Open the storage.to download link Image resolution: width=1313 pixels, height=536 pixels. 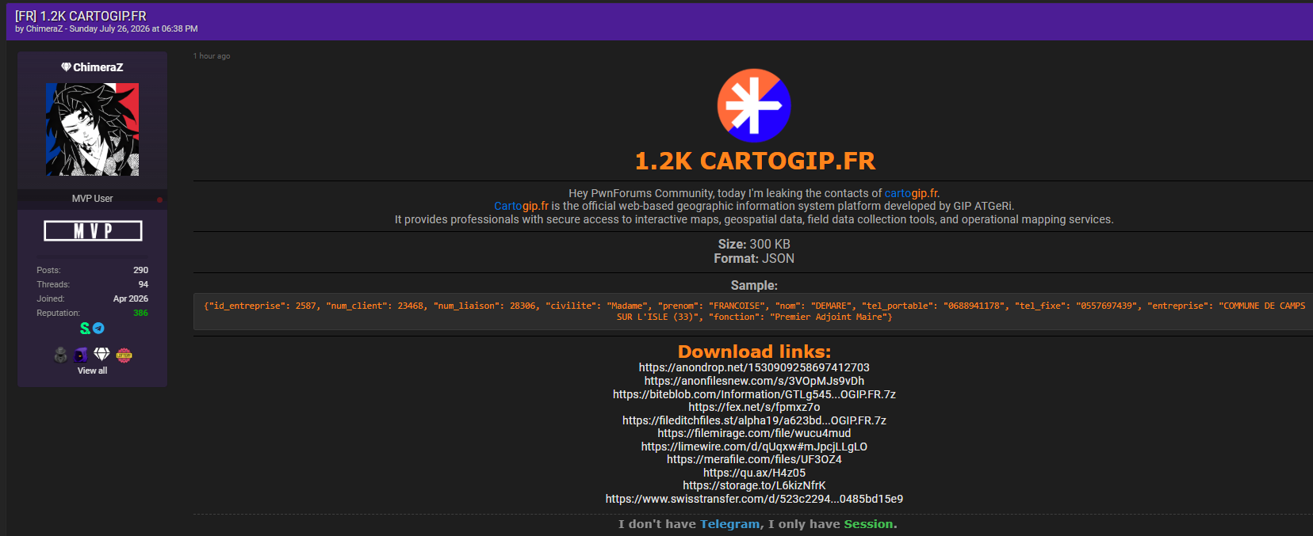coord(754,485)
